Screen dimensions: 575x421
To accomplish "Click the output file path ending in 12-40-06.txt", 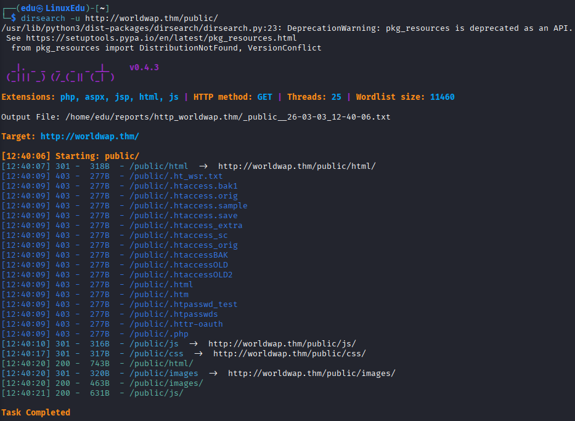I will pos(228,116).
